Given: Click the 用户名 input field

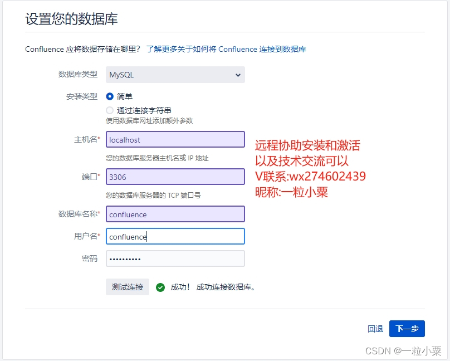Looking at the screenshot, I should point(175,236).
